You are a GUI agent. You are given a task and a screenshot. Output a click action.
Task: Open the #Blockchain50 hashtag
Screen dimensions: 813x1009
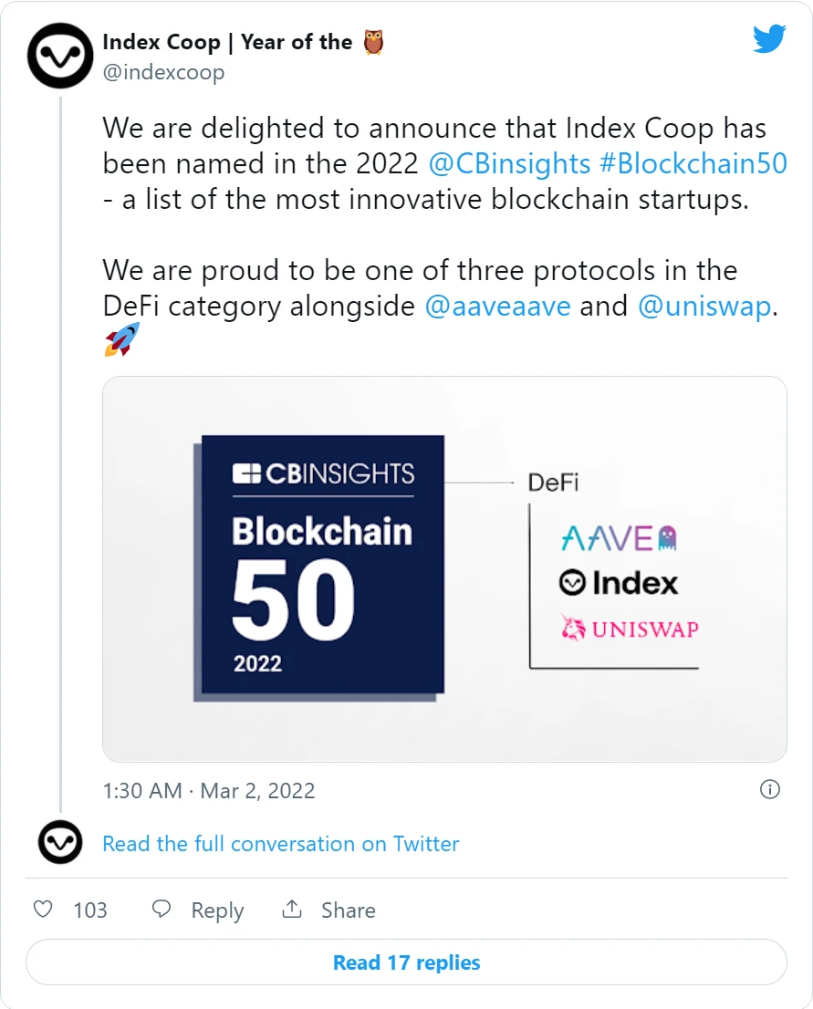click(x=693, y=163)
